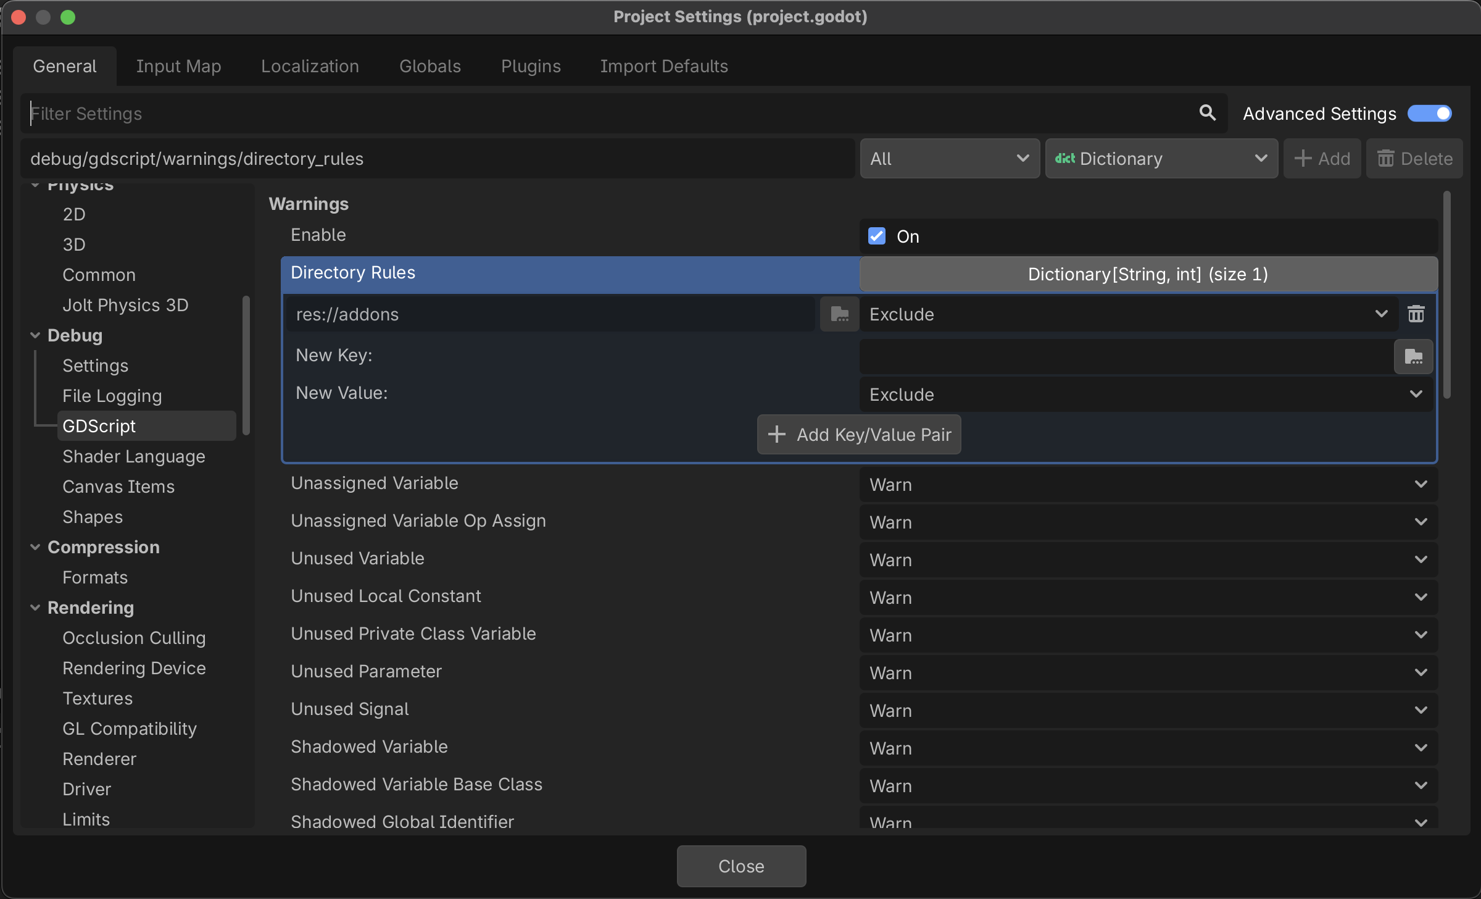
Task: Collapse the Rendering section in sidebar
Action: pos(35,608)
